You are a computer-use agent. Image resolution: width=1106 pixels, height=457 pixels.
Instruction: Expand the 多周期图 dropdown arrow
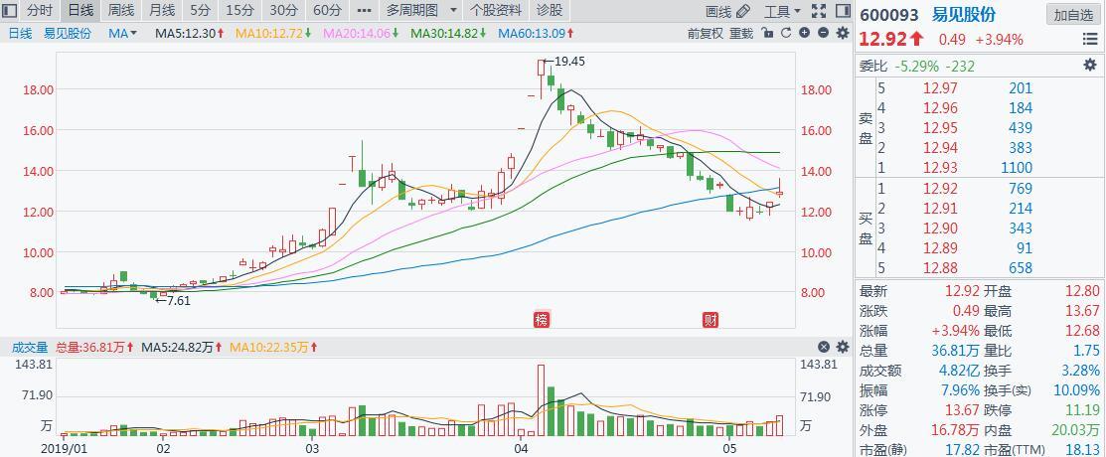[x=453, y=11]
